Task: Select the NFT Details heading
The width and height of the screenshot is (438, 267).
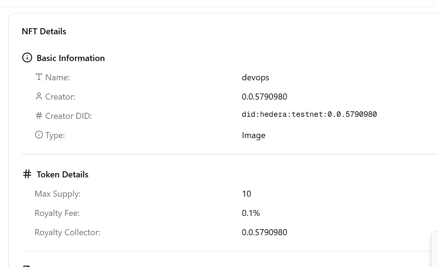Action: [44, 31]
